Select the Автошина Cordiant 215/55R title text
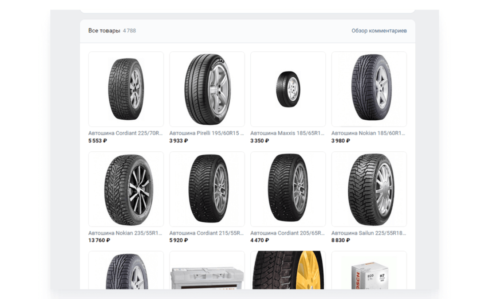This screenshot has height=299, width=489. pyautogui.click(x=207, y=233)
